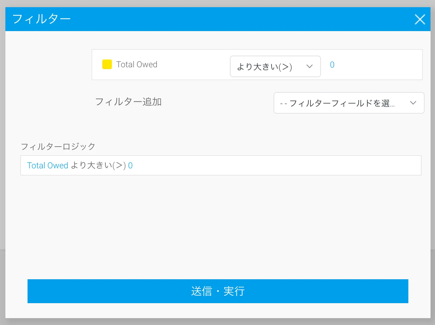Click the chevron in the filter field selector
Image resolution: width=435 pixels, height=325 pixels.
click(413, 103)
